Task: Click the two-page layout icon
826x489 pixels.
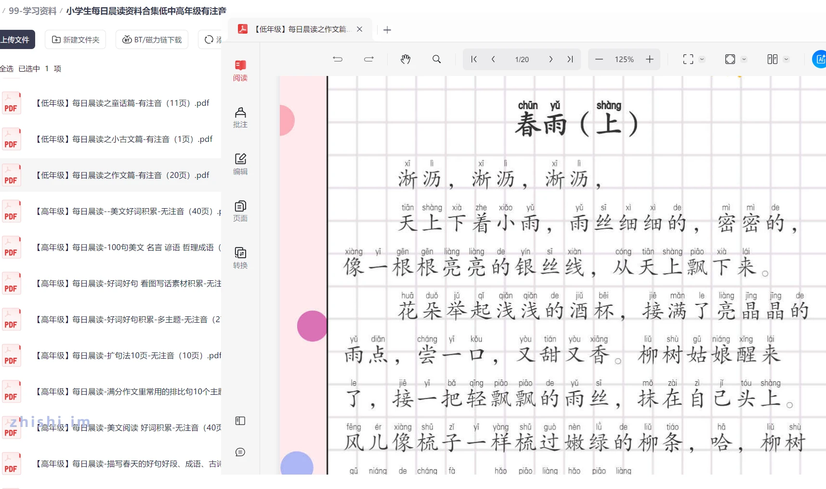Action: point(773,59)
